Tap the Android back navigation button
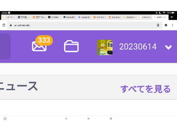177x133 pixels. [x=66, y=119]
